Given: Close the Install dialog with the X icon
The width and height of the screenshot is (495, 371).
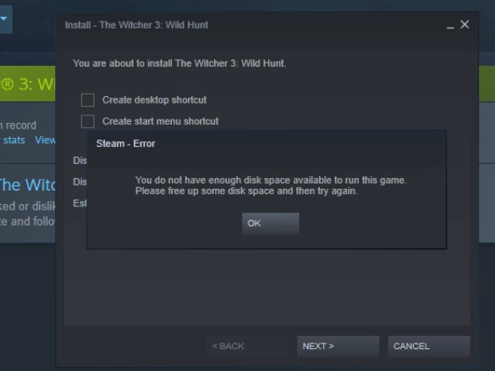Looking at the screenshot, I should 464,24.
